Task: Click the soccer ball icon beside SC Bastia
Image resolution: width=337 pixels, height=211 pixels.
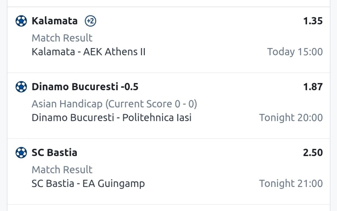Action: point(21,152)
